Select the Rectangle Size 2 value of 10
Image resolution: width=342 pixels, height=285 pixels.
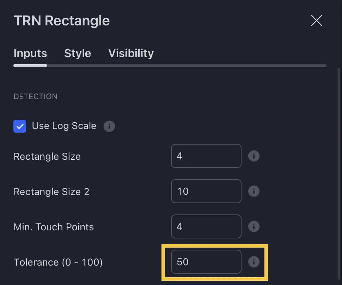(206, 191)
